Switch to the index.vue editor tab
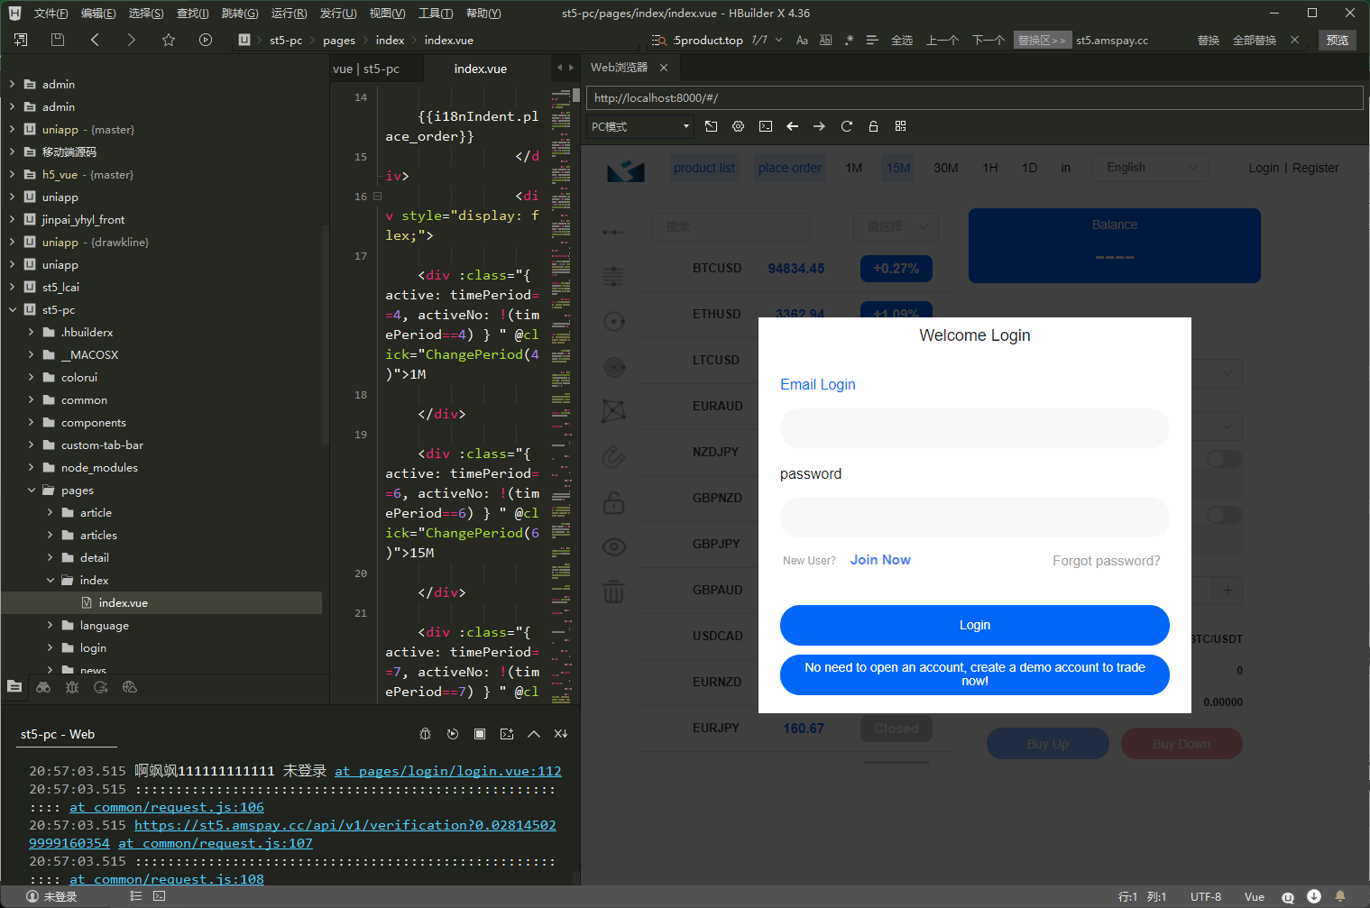The image size is (1370, 908). (x=480, y=69)
